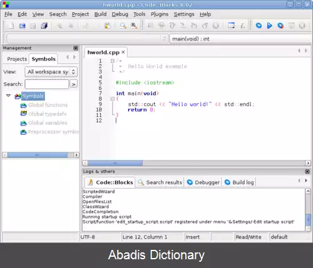Open the Build menu

pyautogui.click(x=100, y=14)
